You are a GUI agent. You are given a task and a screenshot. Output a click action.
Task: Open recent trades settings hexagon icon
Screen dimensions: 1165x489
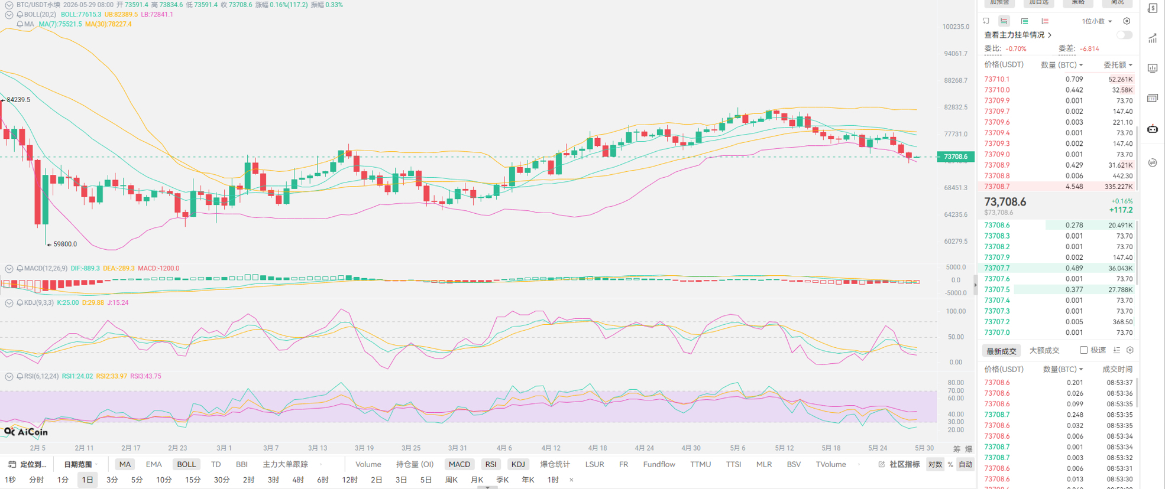1130,350
